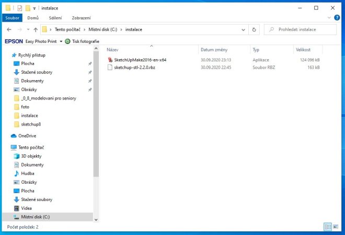The height and width of the screenshot is (235, 345).
Task: Open Dokumenty under Tento počítač
Action: click(x=32, y=165)
